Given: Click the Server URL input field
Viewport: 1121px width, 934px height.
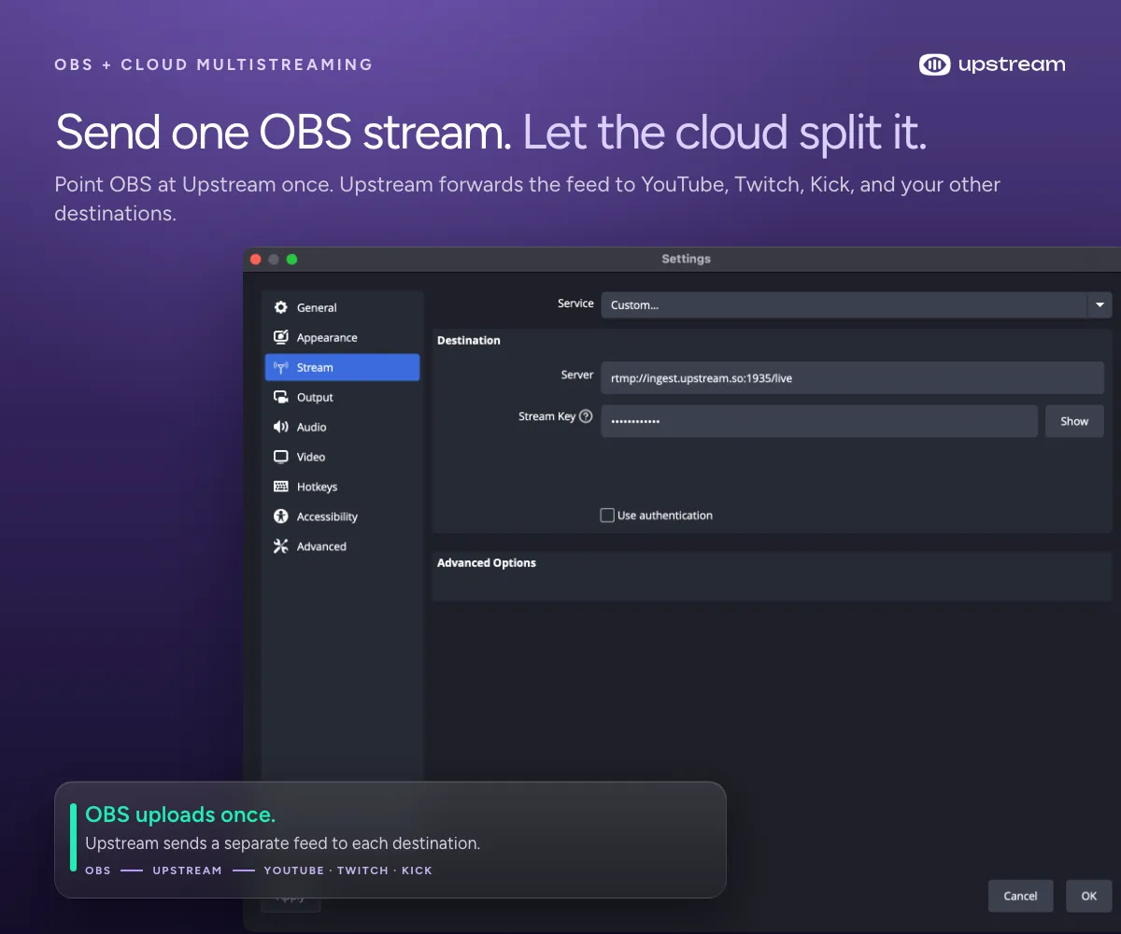Looking at the screenshot, I should pos(852,378).
